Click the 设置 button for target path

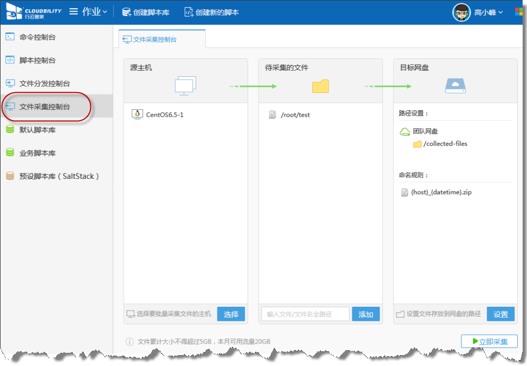tap(500, 314)
